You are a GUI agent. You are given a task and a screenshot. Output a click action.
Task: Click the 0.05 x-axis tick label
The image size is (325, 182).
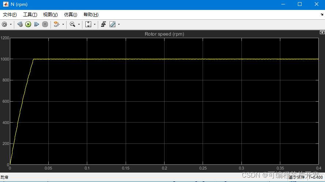(48, 168)
